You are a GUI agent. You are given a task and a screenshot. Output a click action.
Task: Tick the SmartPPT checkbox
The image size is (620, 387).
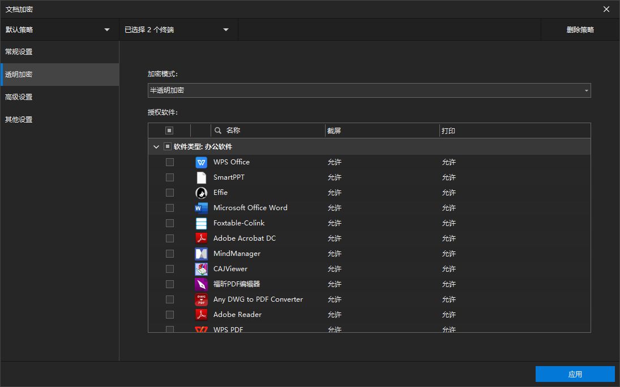(x=170, y=177)
